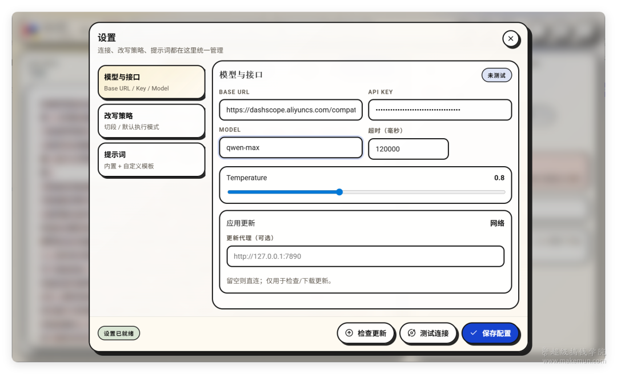Click the 设置已就绪 status badge
Viewport: 617px width, 374px height.
click(118, 333)
